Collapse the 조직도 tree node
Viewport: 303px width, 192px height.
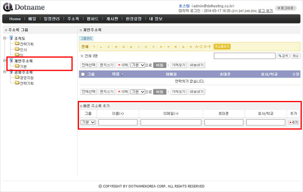4,38
